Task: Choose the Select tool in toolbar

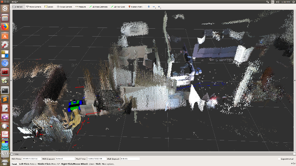Action: (49, 7)
